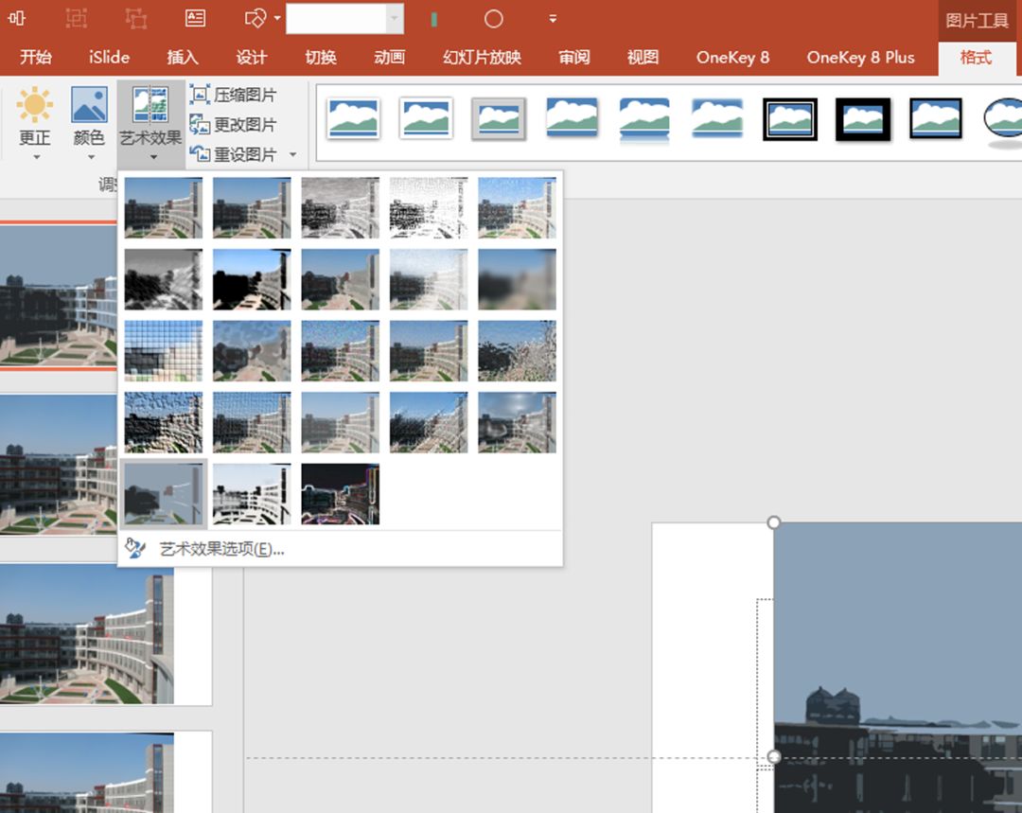Open the 审阅 review tab
The image size is (1022, 813).
tap(574, 58)
